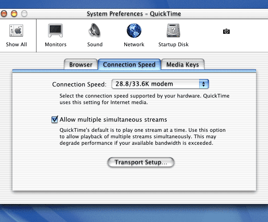
Task: Click the Transport Setup... button
Action: (141, 162)
